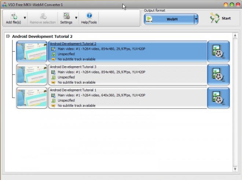Click the WebM play icon in Output format
Image resolution: width=242 pixels, height=180 pixels.
(149, 19)
